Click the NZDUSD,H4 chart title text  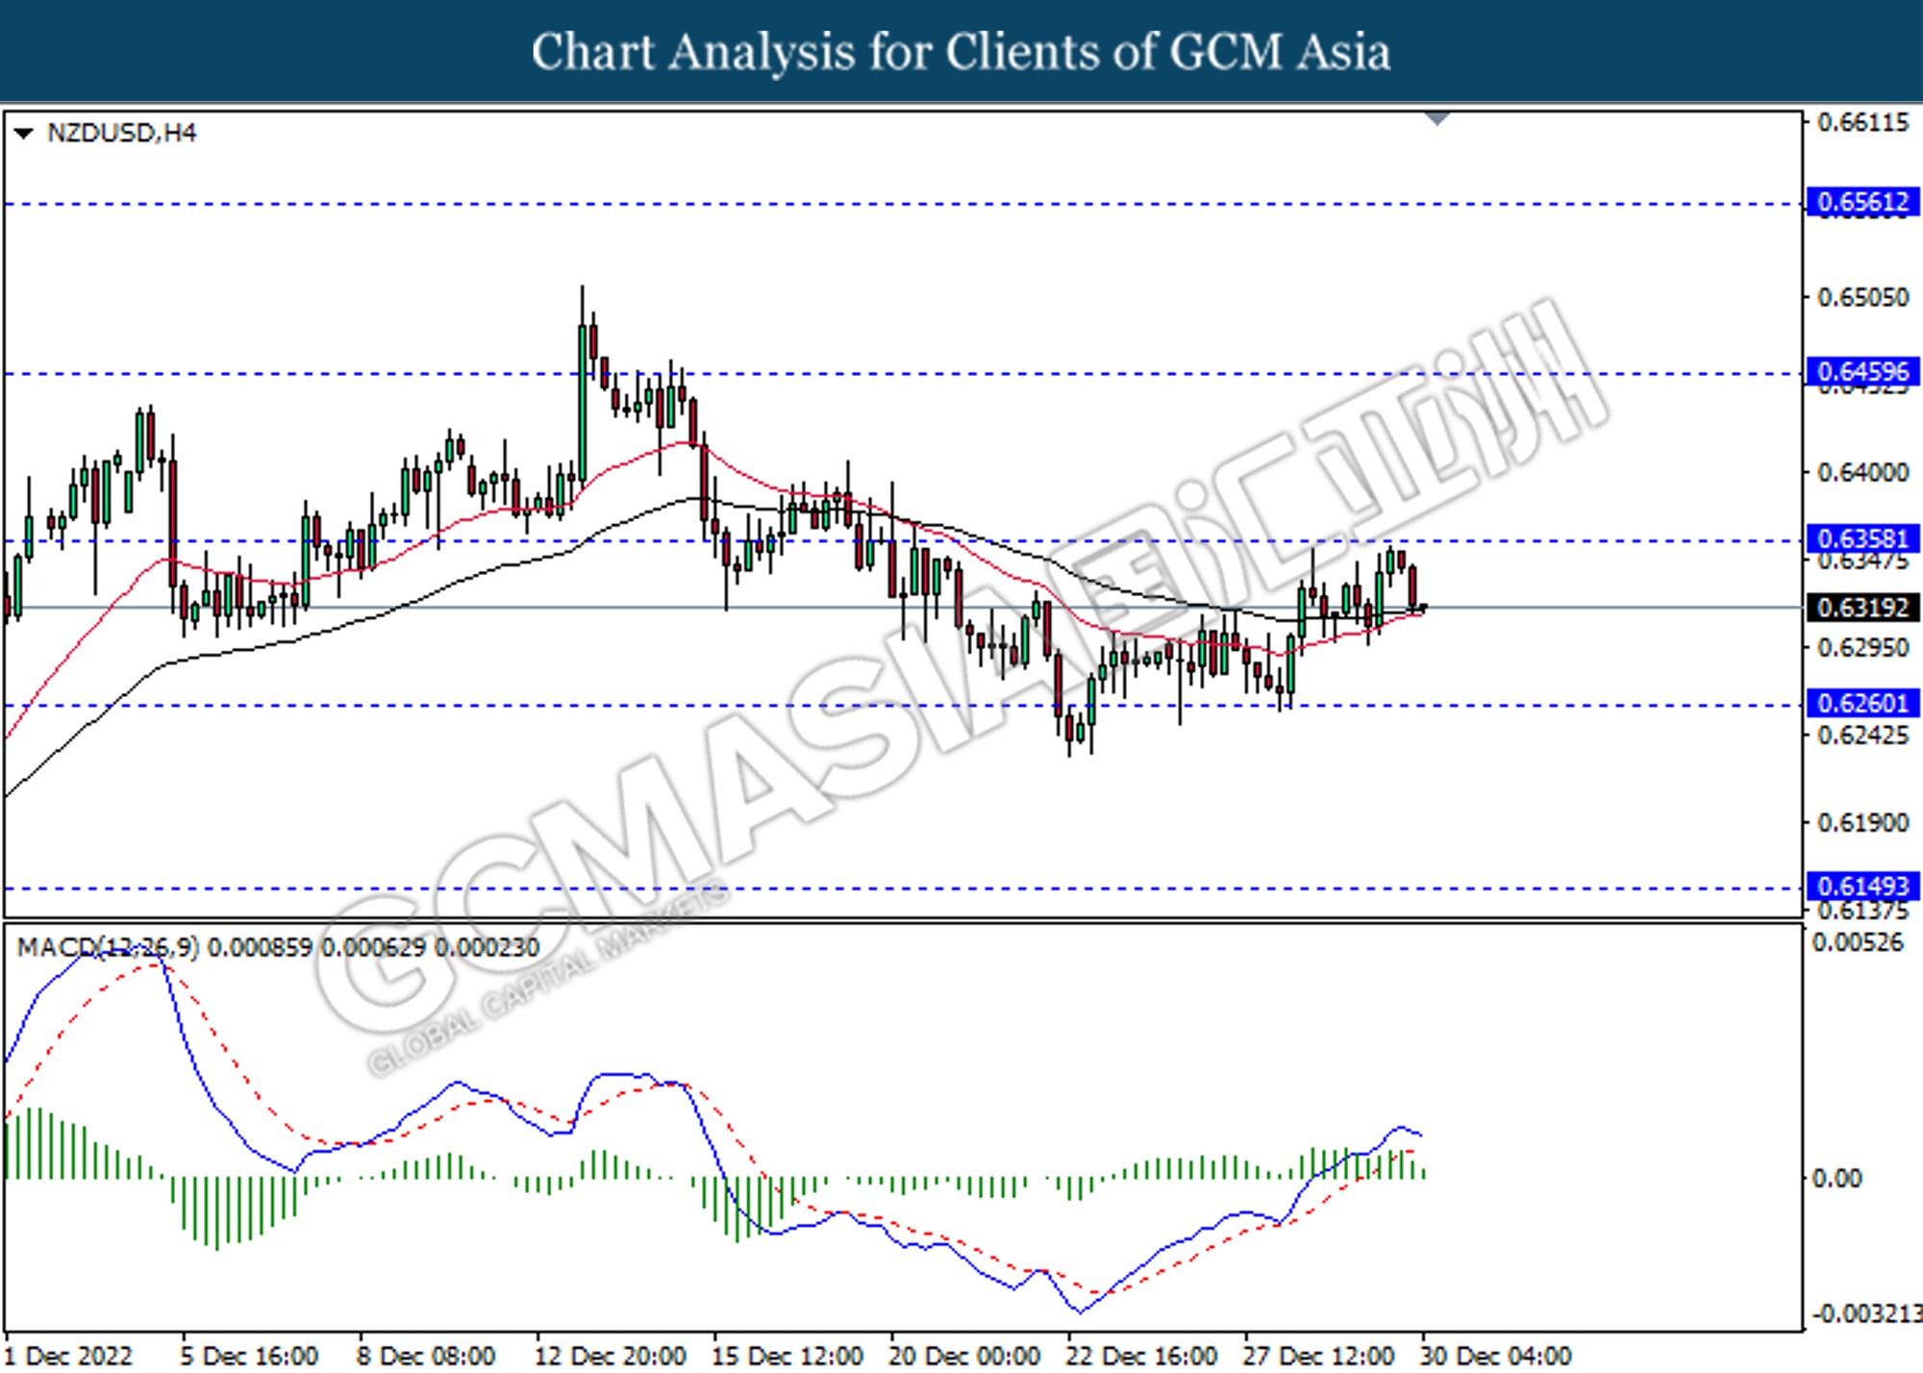click(x=121, y=133)
